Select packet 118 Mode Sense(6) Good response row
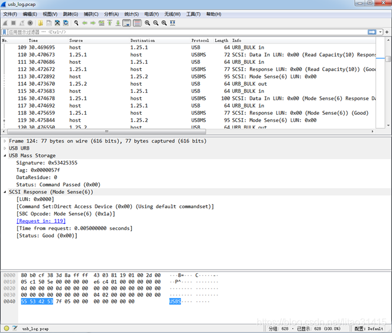 click(x=189, y=113)
